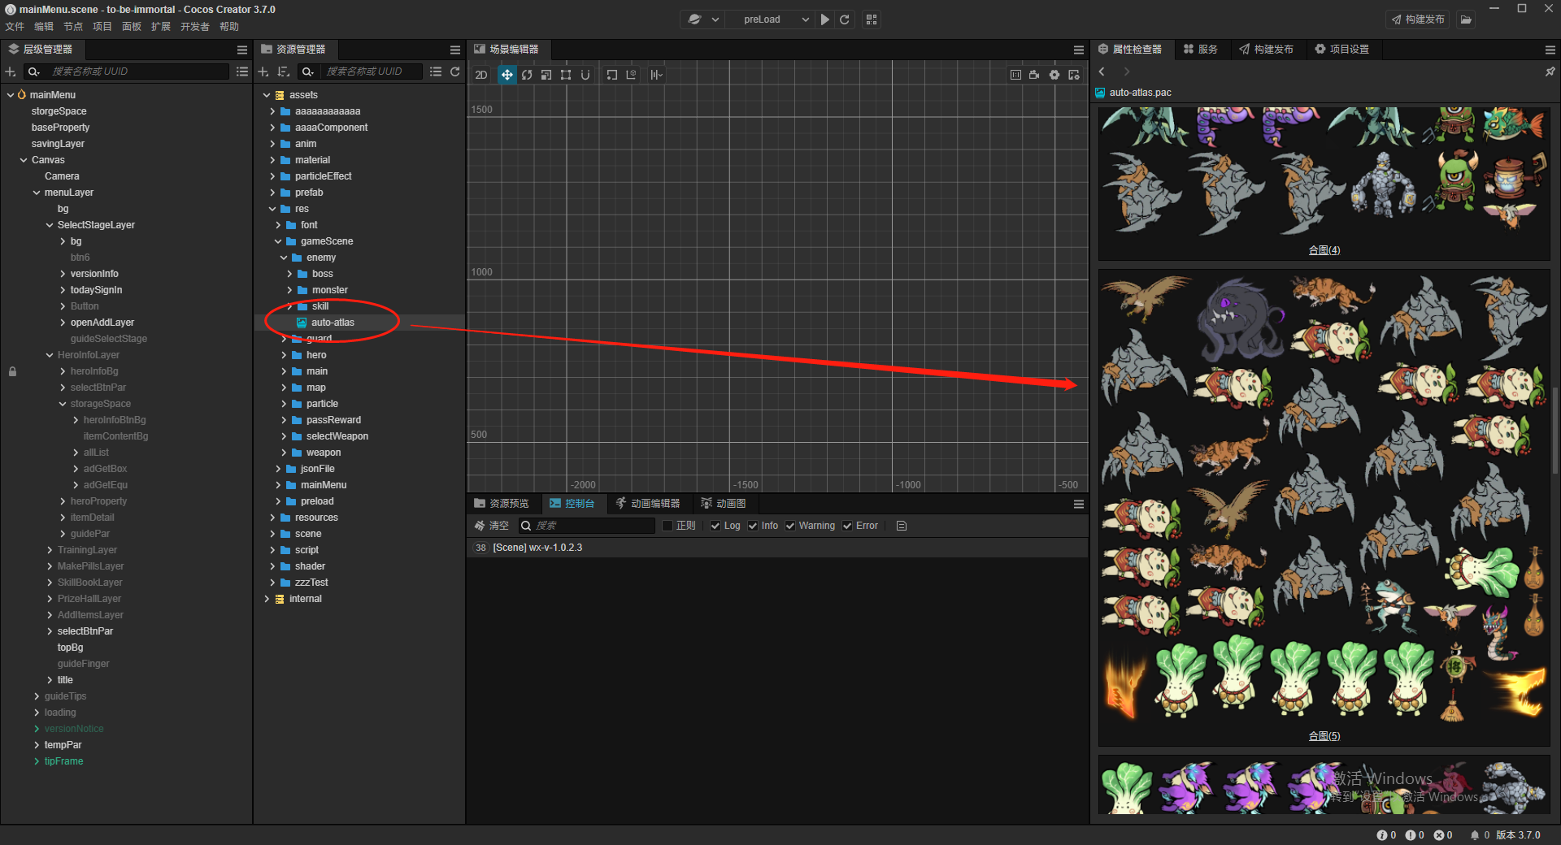
Task: Click the play preview button
Action: pos(825,19)
